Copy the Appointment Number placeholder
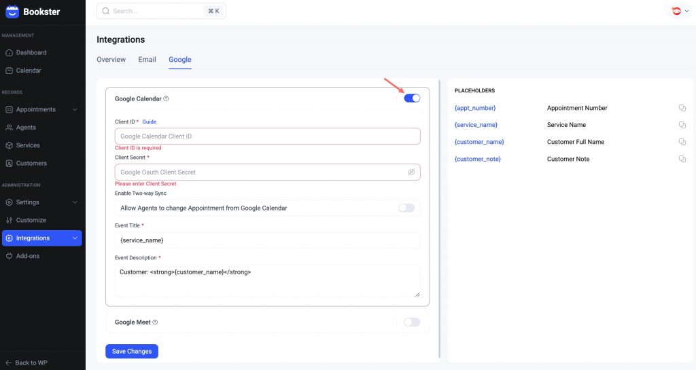 [x=682, y=108]
